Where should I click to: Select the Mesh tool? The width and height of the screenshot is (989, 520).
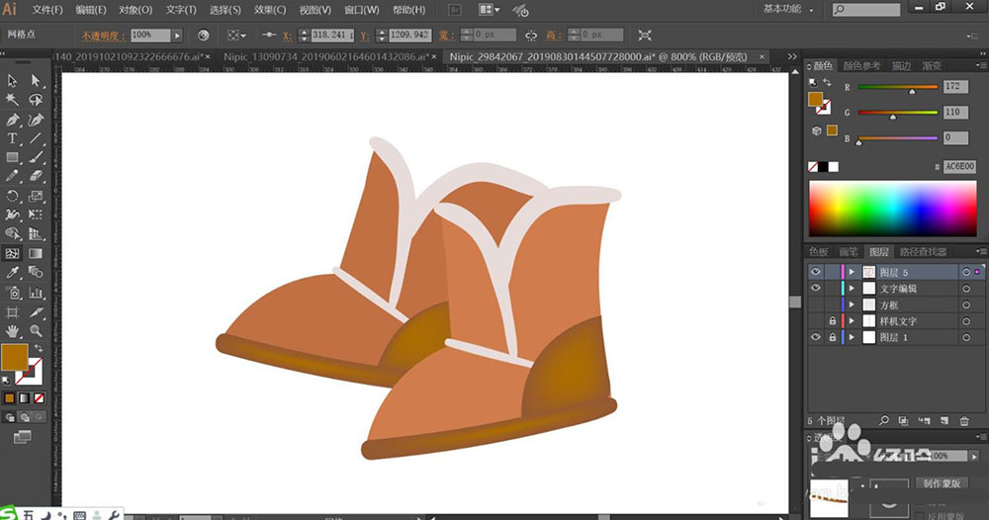(x=13, y=253)
